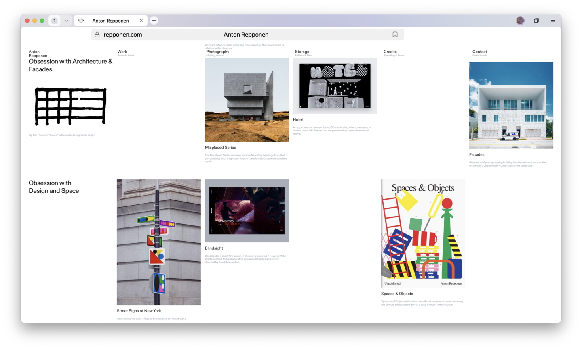Select the Anton Repponen browser tab
Image resolution: width=582 pixels, height=350 pixels.
click(x=110, y=21)
